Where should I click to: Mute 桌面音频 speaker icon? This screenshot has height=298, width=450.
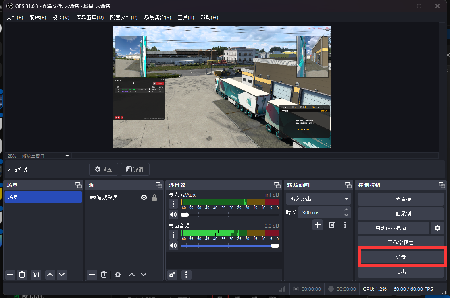[x=173, y=245]
